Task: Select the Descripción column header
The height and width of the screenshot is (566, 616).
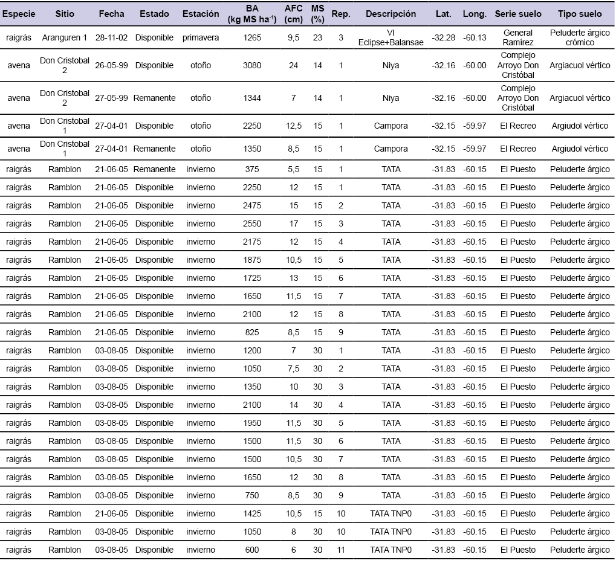Action: 391,14
